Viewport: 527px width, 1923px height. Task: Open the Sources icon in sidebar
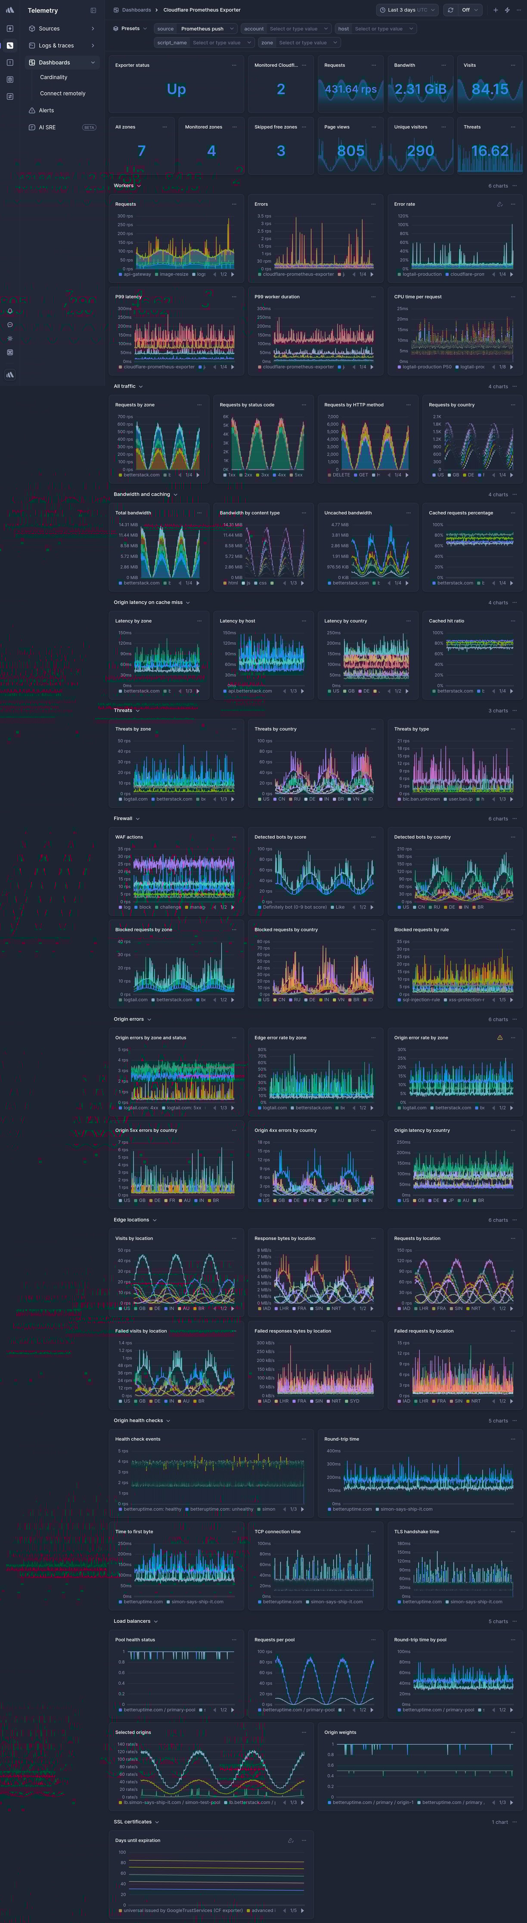point(32,28)
